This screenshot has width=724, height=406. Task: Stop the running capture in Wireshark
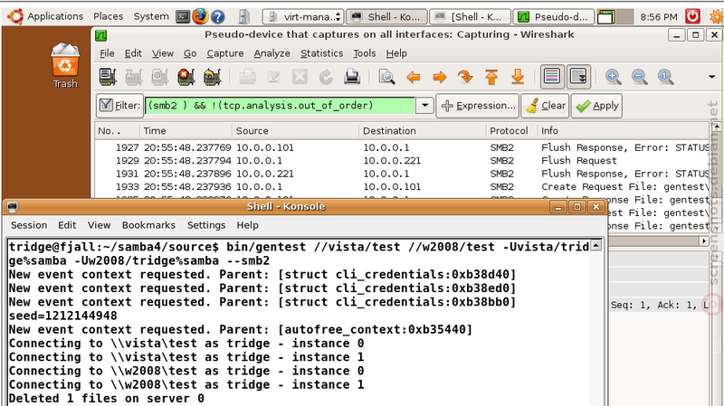[x=186, y=77]
